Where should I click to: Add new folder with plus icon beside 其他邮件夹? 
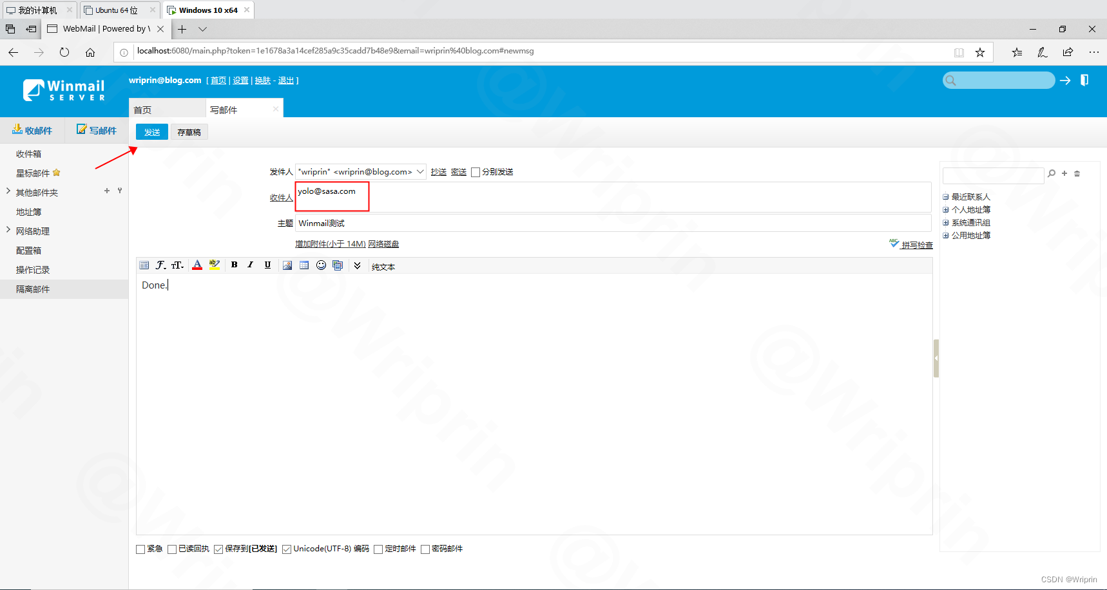pos(107,191)
